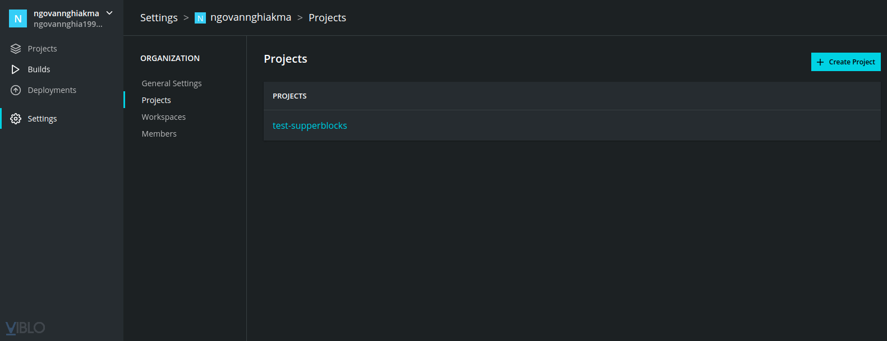This screenshot has width=887, height=341.
Task: Expand the organization switcher chevron
Action: coord(109,13)
